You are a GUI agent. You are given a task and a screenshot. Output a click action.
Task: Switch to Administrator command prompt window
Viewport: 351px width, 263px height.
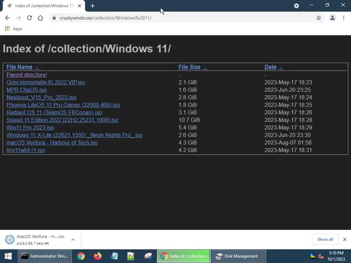45,256
